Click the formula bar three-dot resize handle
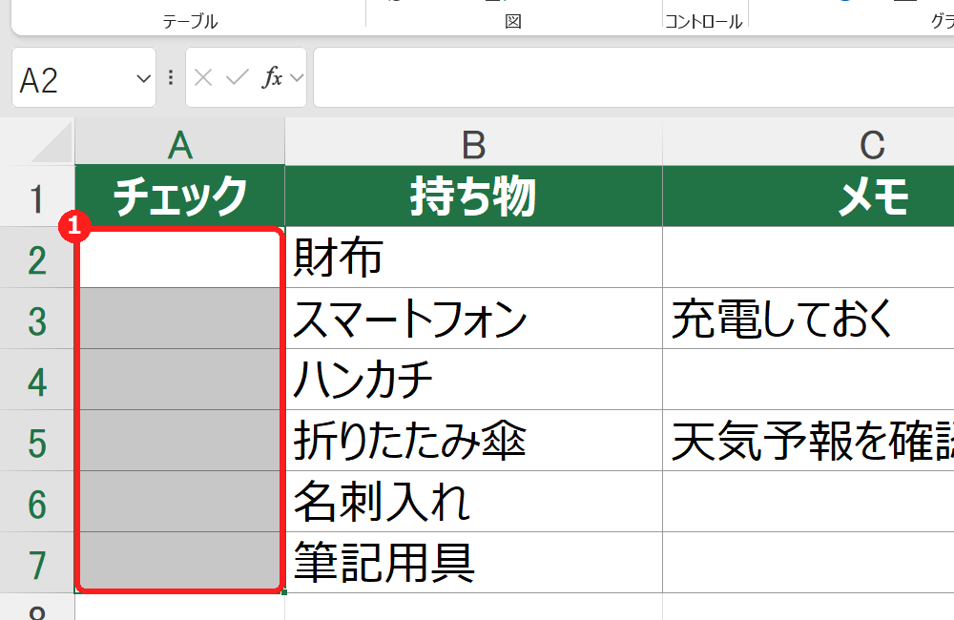The image size is (954, 620). click(171, 77)
